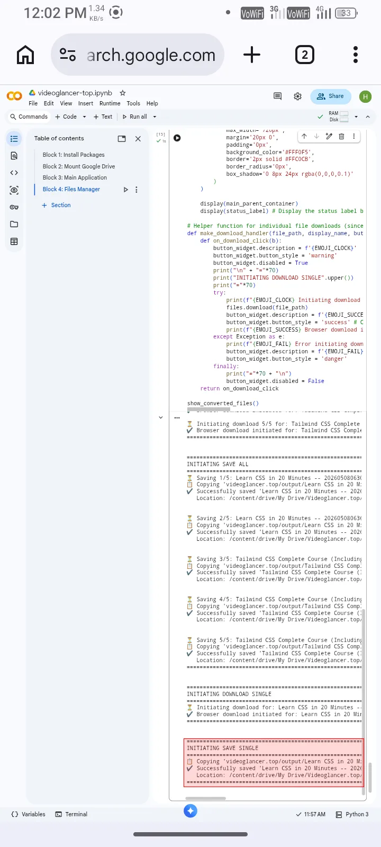Go to Block 1: Install Packages
The image size is (381, 847).
[x=74, y=155]
